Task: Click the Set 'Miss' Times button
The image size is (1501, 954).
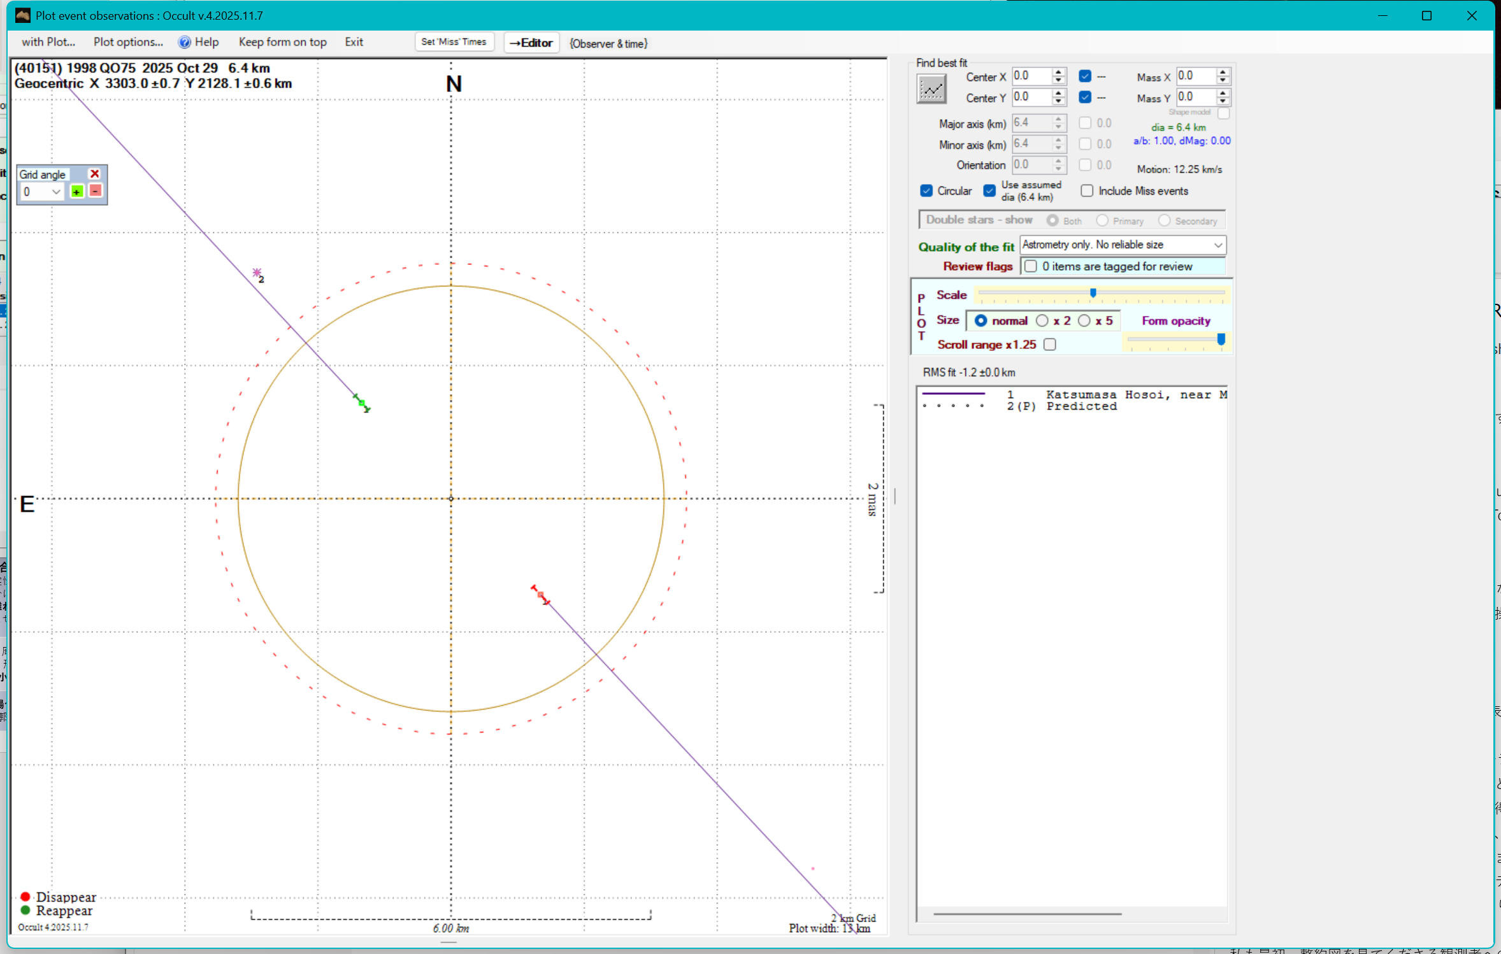Action: click(454, 42)
